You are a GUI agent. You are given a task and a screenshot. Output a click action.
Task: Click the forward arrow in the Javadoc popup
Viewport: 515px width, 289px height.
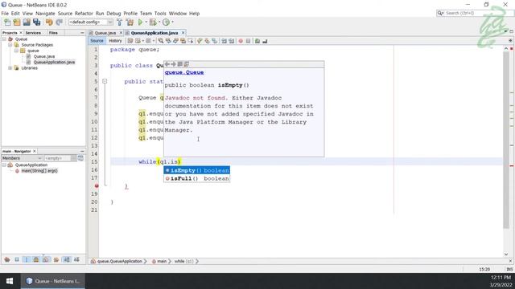[173, 64]
